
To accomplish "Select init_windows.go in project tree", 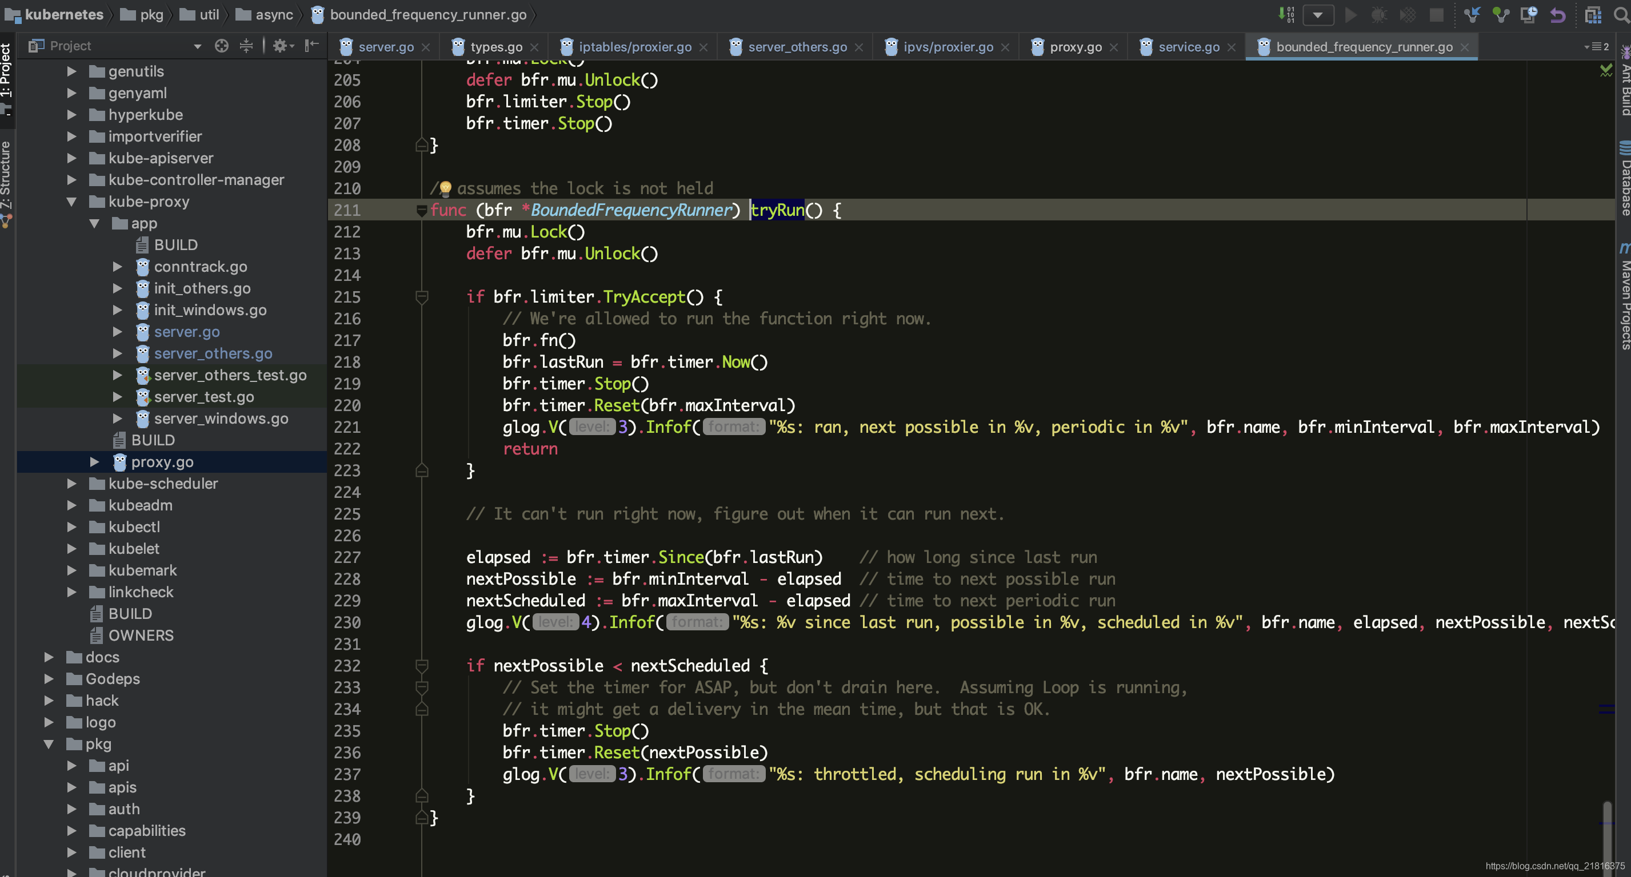I will [210, 310].
